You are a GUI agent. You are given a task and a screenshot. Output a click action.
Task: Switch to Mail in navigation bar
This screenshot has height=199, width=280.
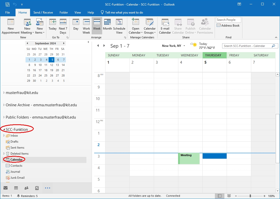[6, 188]
